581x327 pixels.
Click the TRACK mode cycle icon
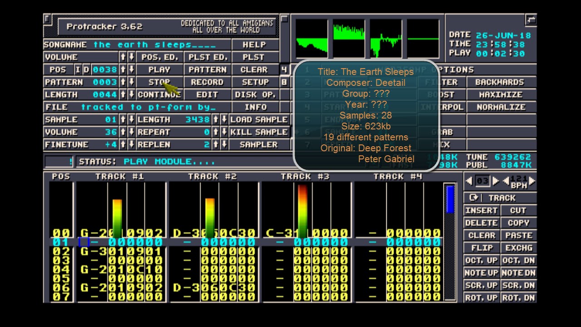[474, 198]
